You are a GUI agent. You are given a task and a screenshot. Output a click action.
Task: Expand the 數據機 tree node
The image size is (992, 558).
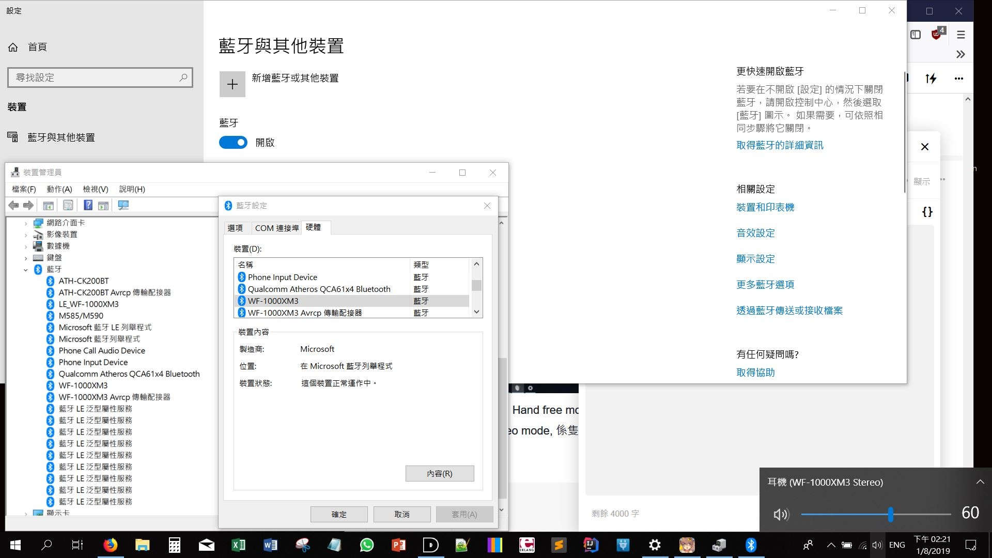[x=26, y=246]
